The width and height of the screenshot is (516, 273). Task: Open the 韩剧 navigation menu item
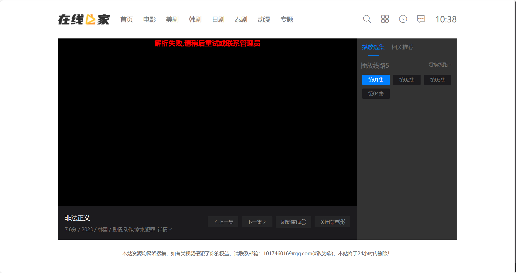pos(195,19)
